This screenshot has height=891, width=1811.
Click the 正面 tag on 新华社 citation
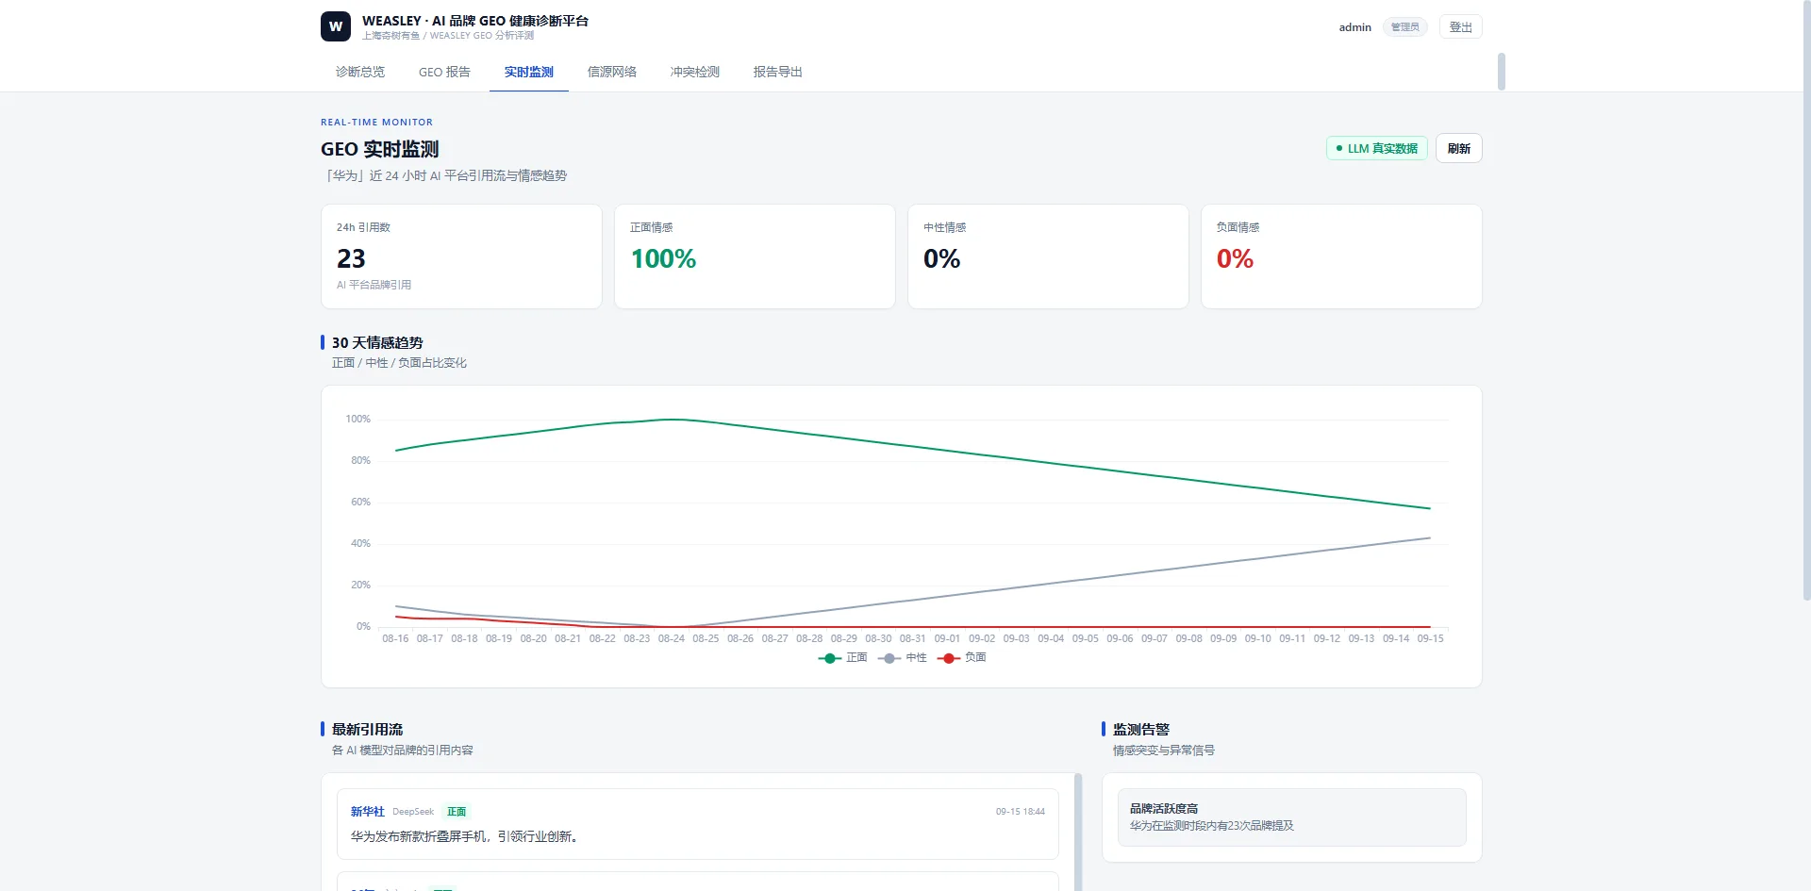click(457, 811)
